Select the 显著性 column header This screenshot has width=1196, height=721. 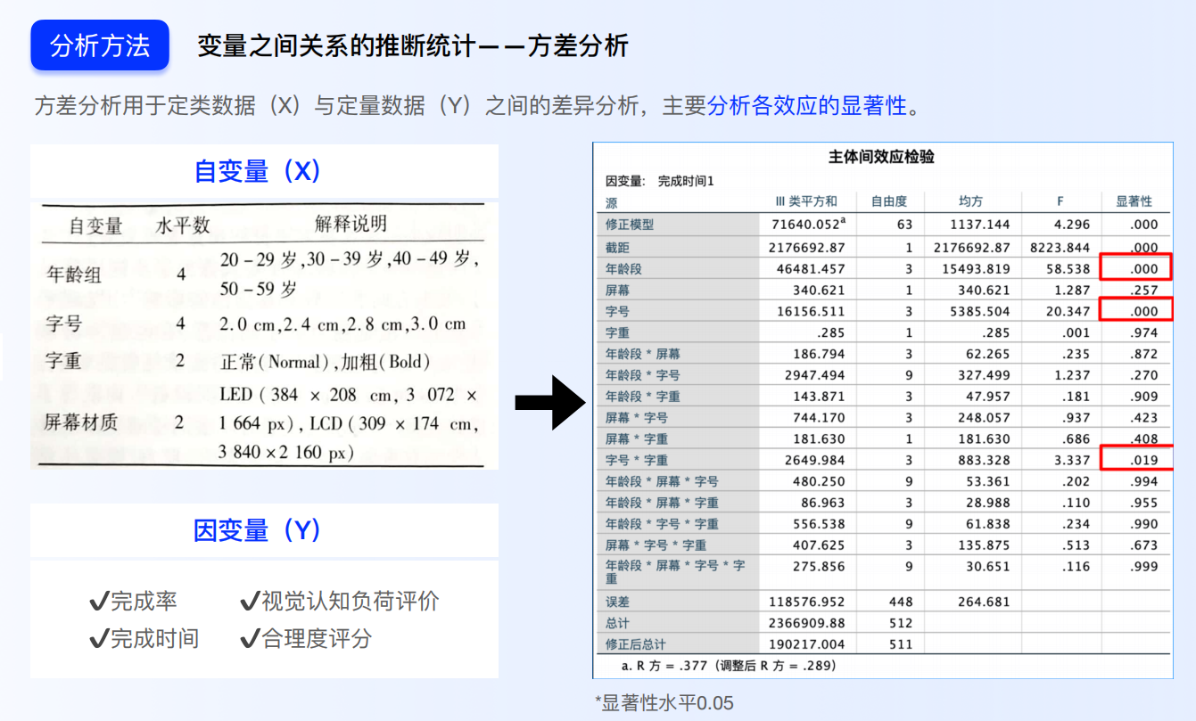point(1134,201)
